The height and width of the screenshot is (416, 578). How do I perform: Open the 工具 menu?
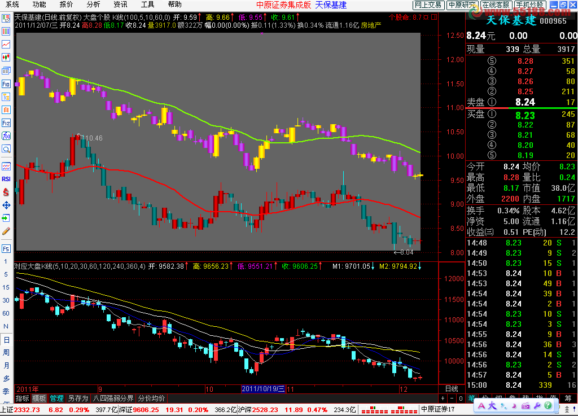[x=147, y=5]
